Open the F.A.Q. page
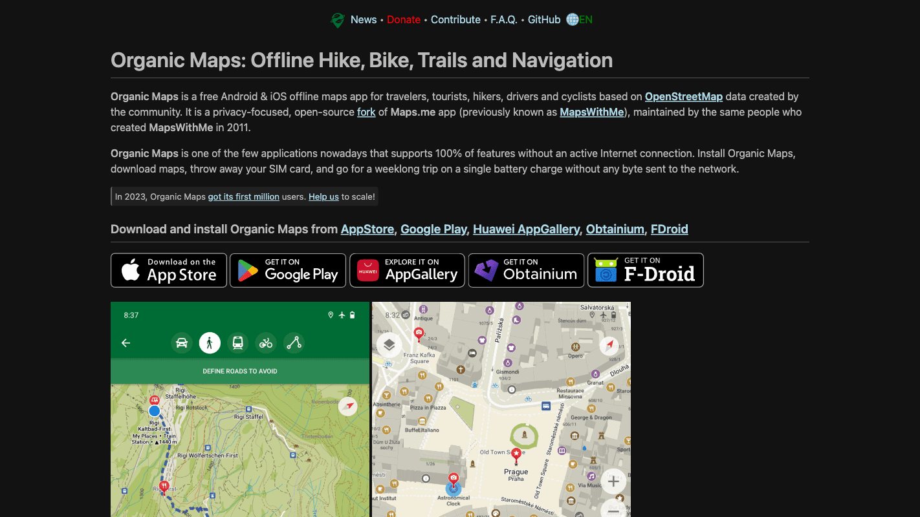 coord(504,19)
